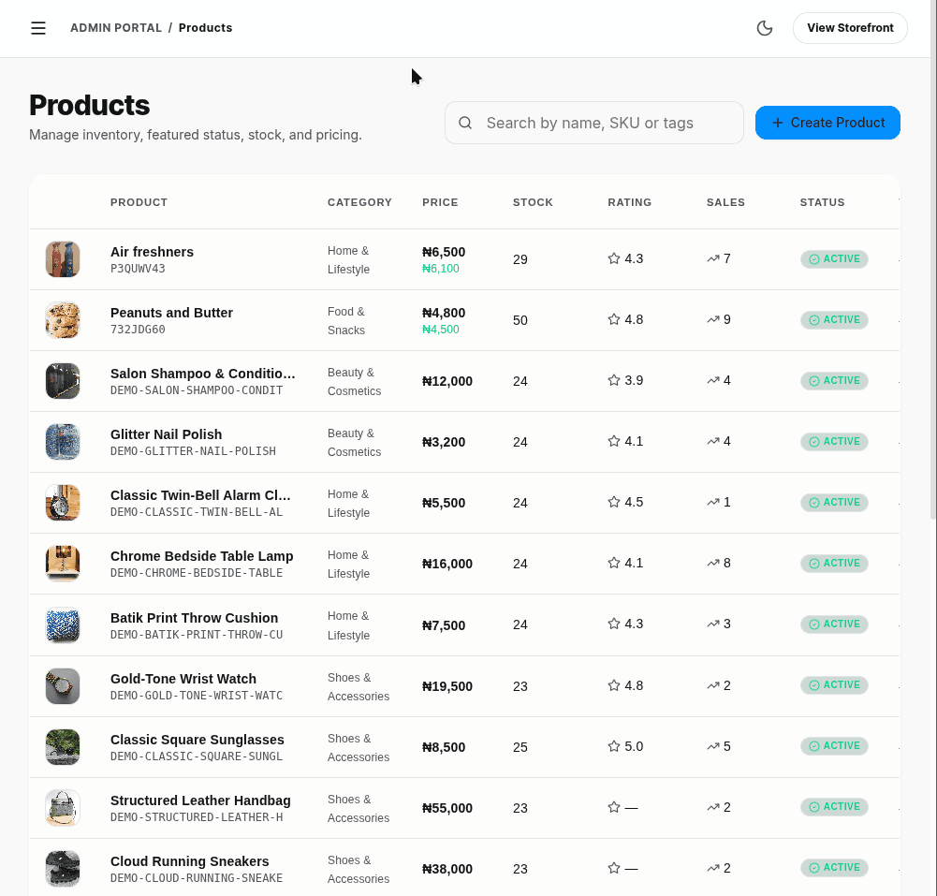The width and height of the screenshot is (937, 896).
Task: Click star icon in Classic Square Sunglasses row
Action: (614, 746)
